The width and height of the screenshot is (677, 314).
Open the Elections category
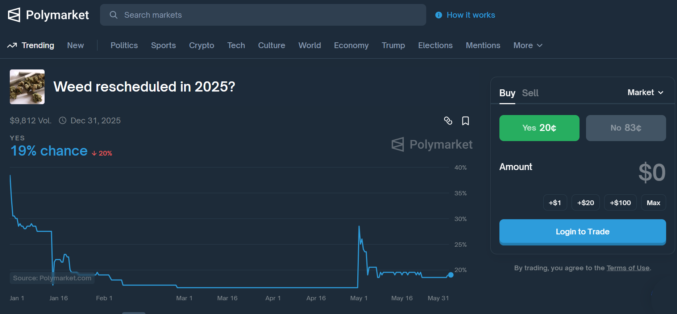tap(435, 45)
